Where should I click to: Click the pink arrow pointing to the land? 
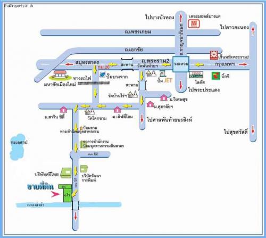55,194
